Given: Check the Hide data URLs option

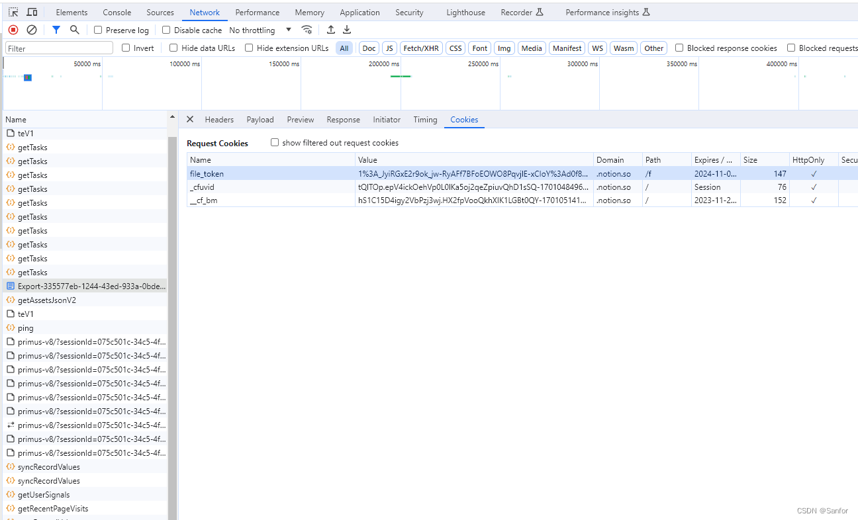Looking at the screenshot, I should 173,47.
